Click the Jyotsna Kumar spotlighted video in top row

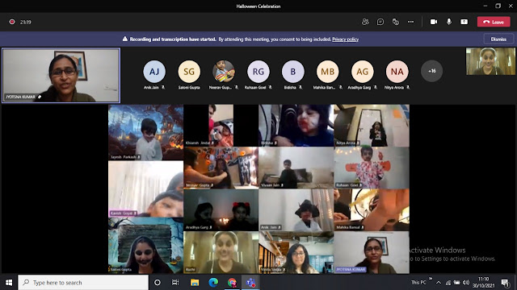pyautogui.click(x=61, y=75)
